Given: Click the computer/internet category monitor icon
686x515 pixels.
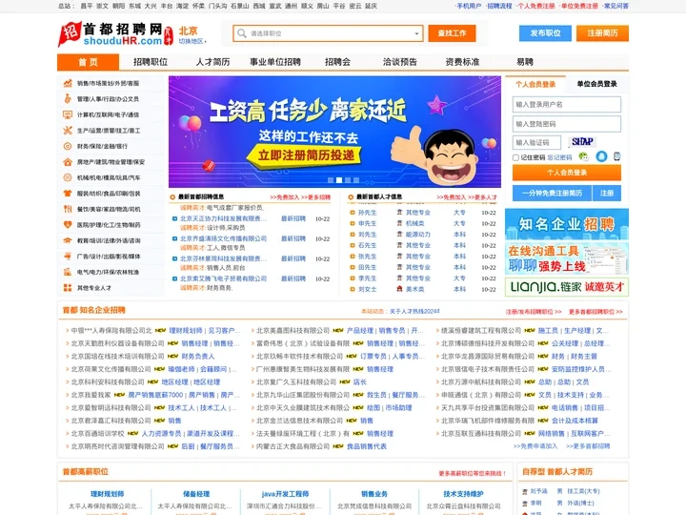Looking at the screenshot, I should coord(68,114).
